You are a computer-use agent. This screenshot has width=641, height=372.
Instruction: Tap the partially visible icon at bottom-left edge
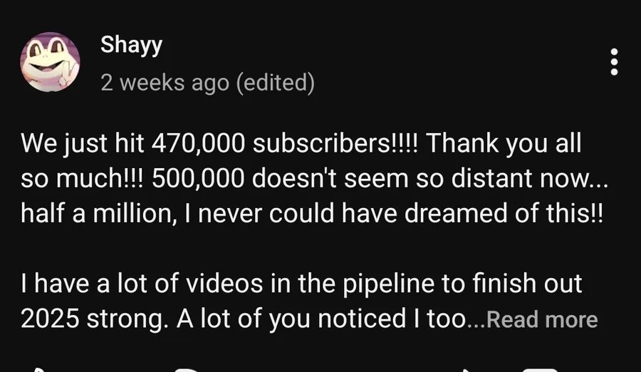pos(37,369)
